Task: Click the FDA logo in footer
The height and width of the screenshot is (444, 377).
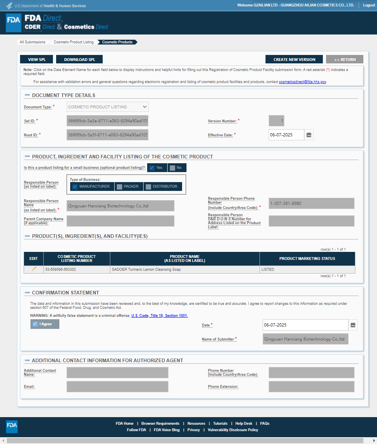Action: pyautogui.click(x=12, y=426)
